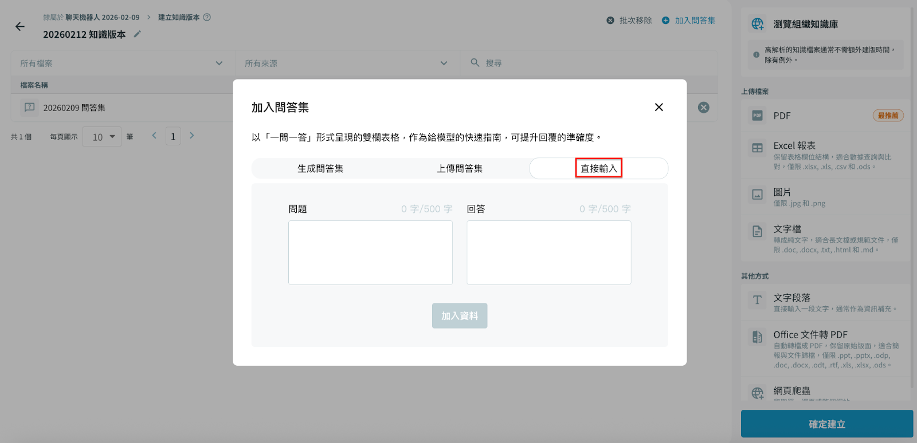Click inside the 問題 text box
The height and width of the screenshot is (443, 917).
pos(370,252)
